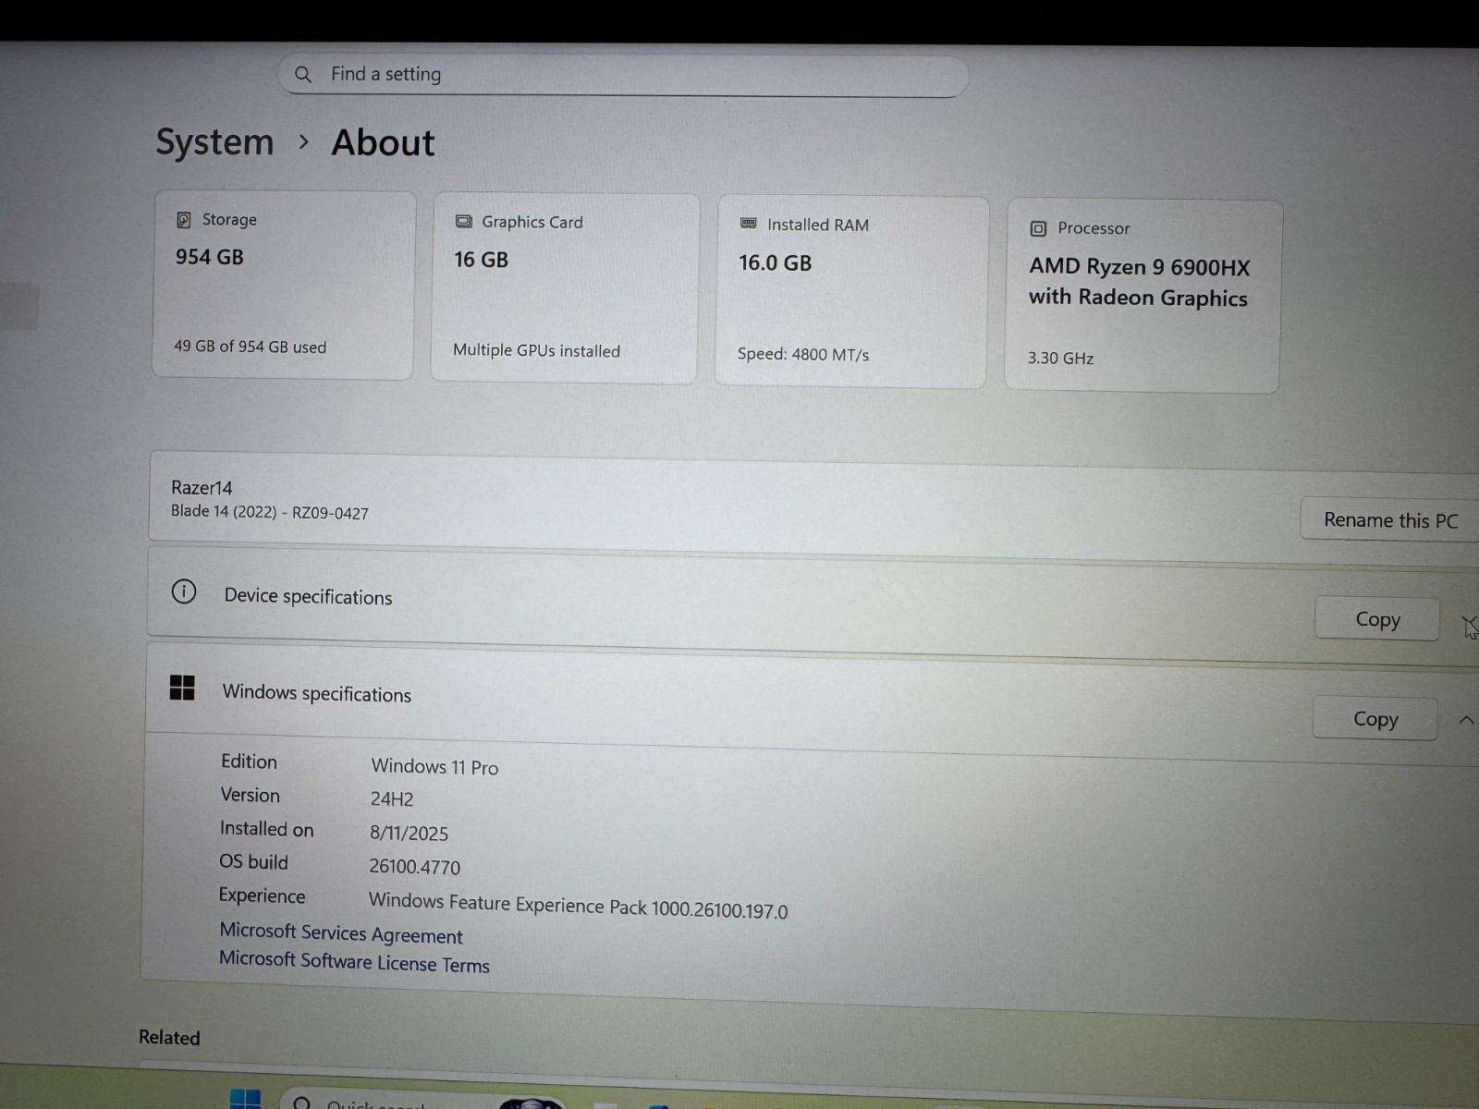The height and width of the screenshot is (1109, 1479).
Task: Open Microsoft Software License Terms link
Action: (x=354, y=962)
